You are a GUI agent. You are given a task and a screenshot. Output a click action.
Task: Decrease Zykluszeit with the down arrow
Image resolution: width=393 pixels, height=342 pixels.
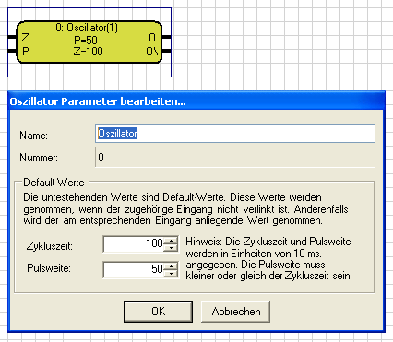click(171, 248)
